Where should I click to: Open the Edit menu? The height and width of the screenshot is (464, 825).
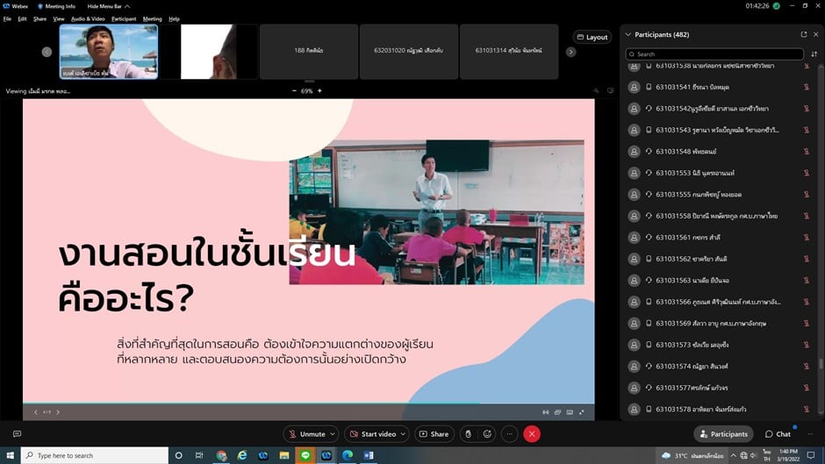pyautogui.click(x=22, y=19)
